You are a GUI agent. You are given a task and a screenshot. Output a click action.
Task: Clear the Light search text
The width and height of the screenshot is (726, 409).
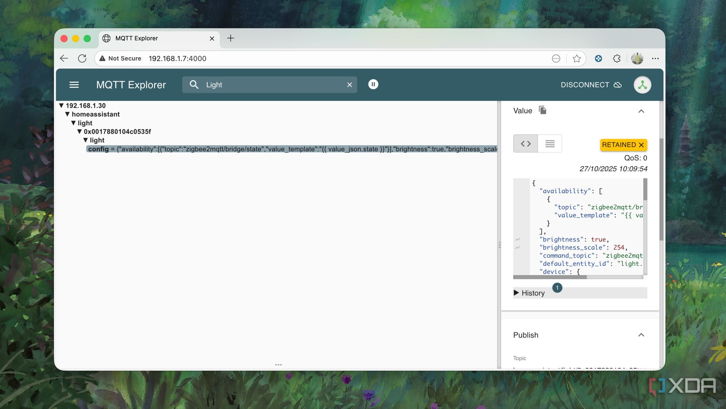click(x=349, y=85)
